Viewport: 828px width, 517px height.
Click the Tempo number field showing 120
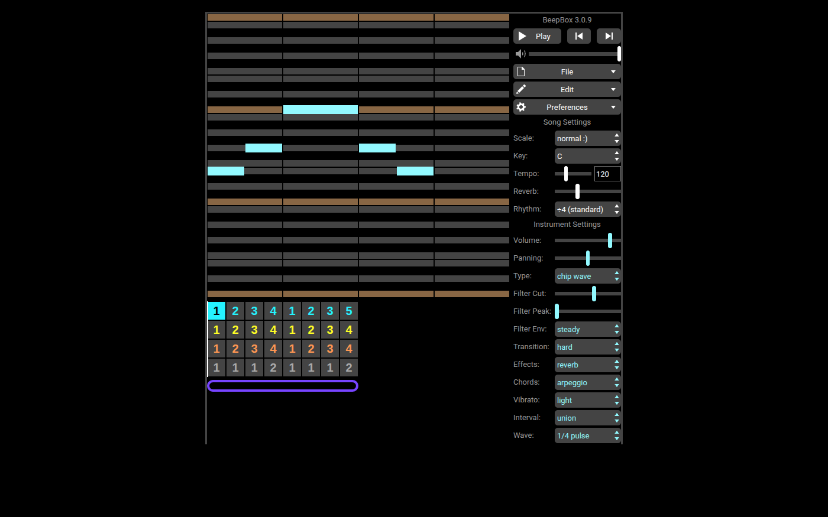click(607, 174)
